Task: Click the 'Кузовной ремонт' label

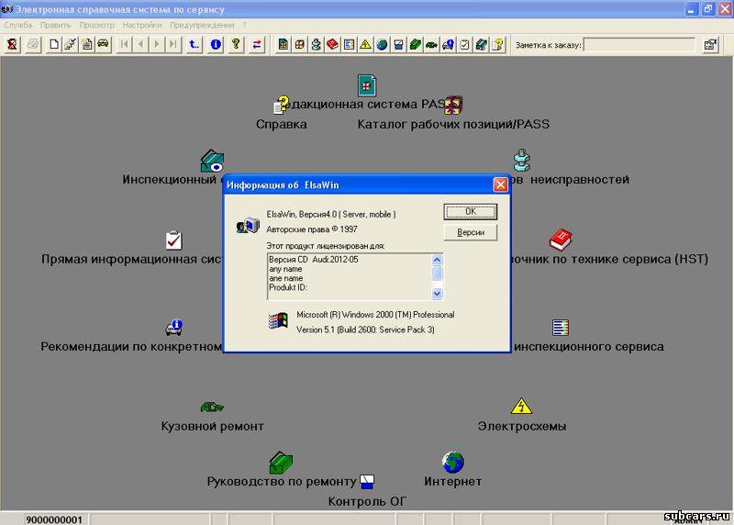Action: tap(212, 426)
